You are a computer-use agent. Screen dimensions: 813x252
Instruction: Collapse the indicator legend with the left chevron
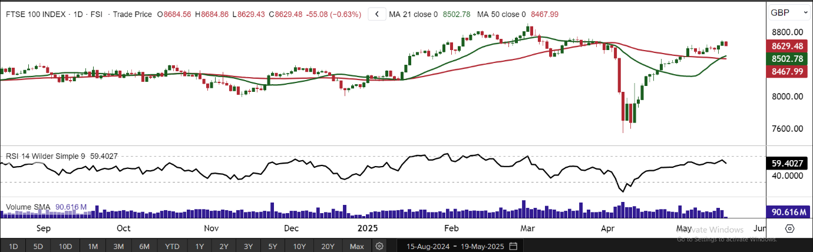[377, 14]
